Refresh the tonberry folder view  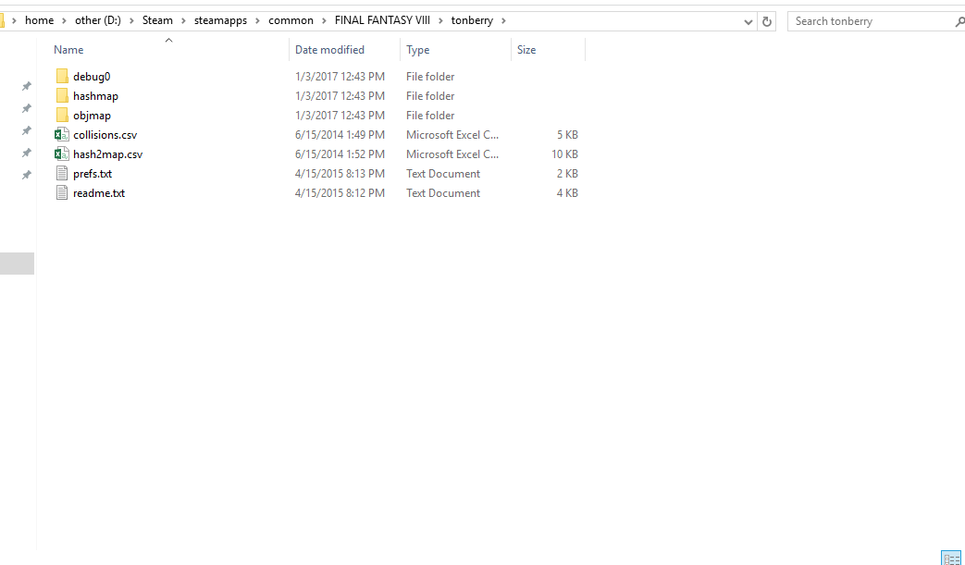pos(767,21)
